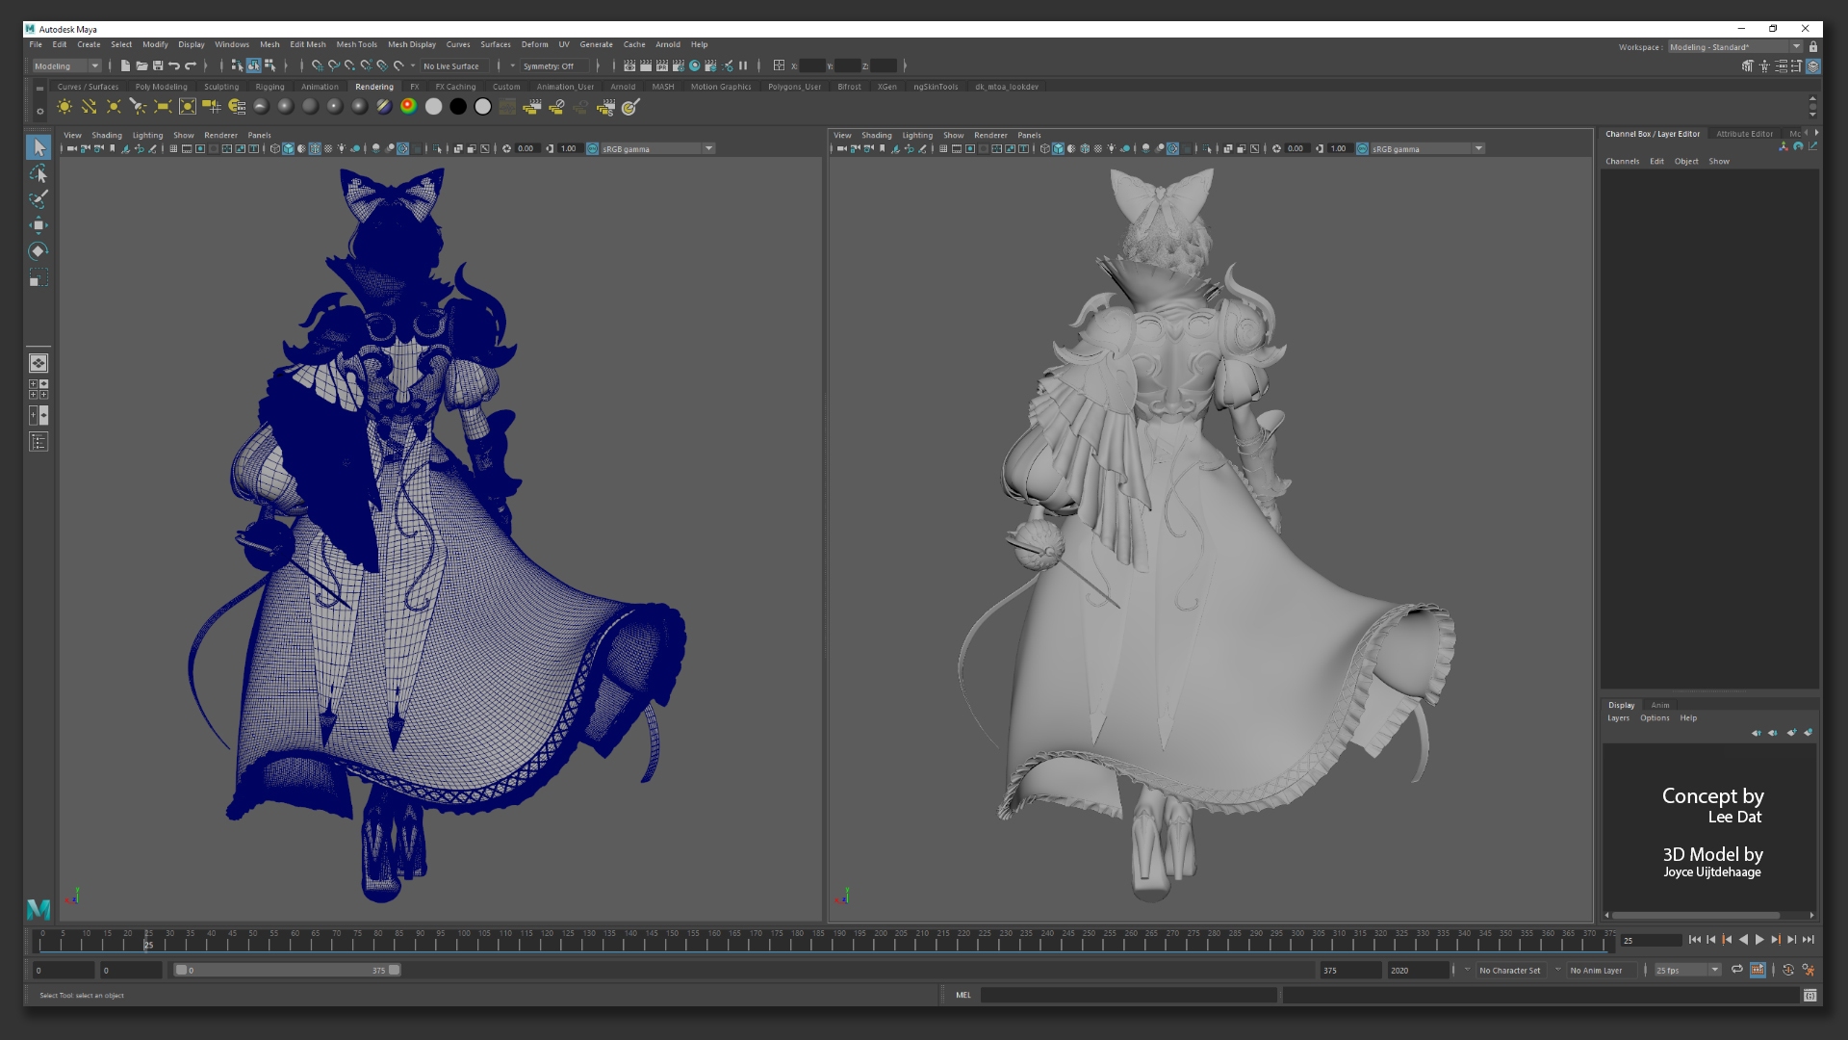Choose the Rotate tool in the toolbox
This screenshot has width=1848, height=1040.
pos(38,251)
